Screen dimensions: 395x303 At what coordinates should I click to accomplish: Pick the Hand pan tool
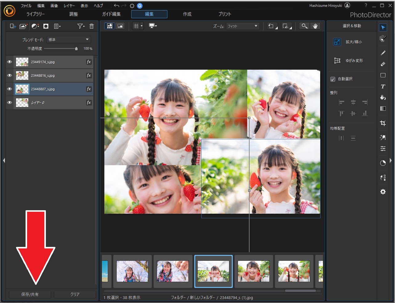tap(315, 26)
